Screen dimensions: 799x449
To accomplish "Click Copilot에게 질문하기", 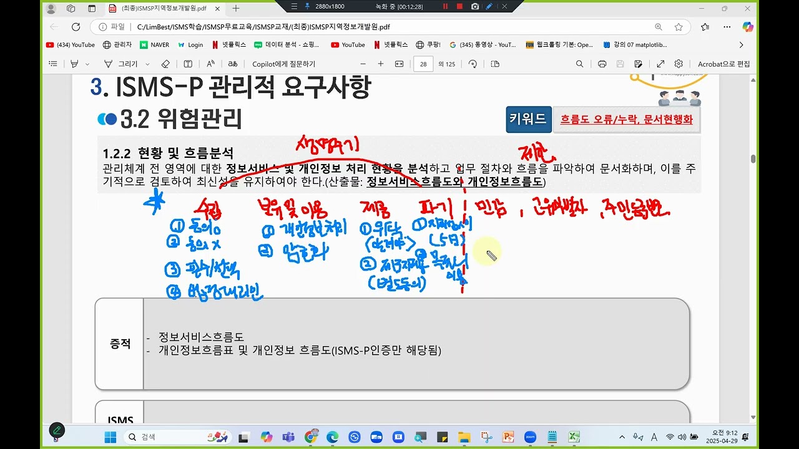I will pyautogui.click(x=283, y=64).
